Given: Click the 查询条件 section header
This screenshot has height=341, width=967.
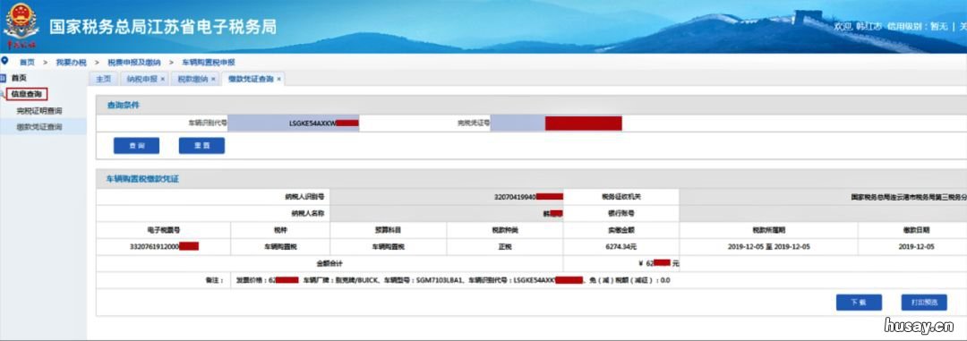Looking at the screenshot, I should (124, 105).
